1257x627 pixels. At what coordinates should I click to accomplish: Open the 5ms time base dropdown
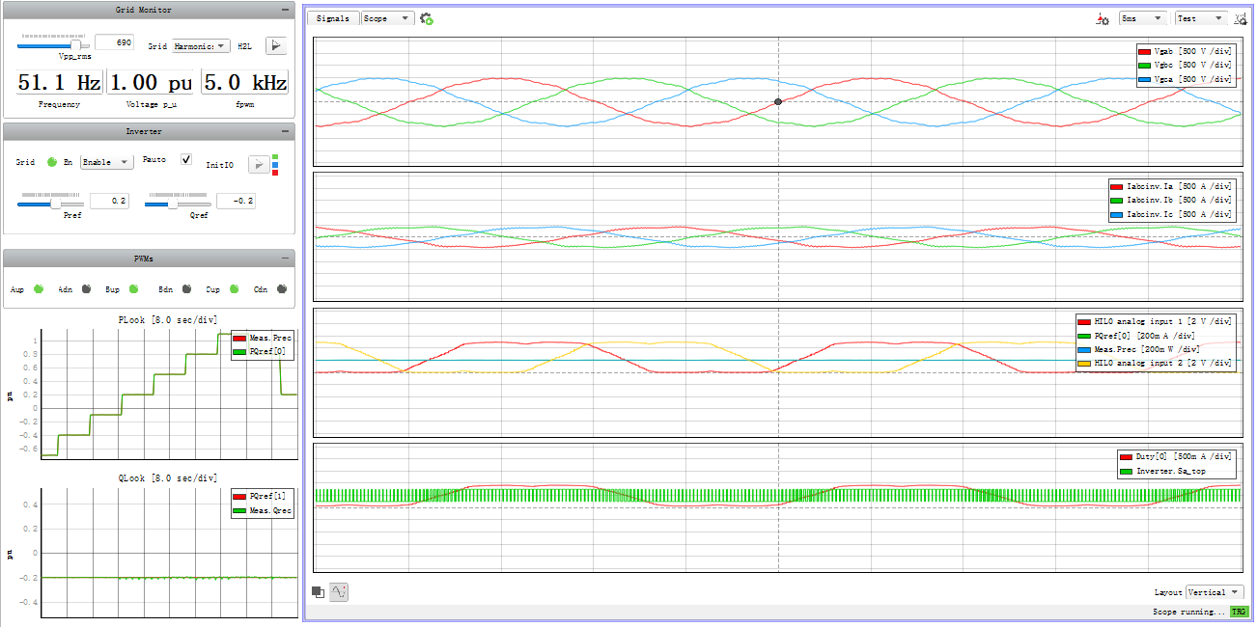(1143, 18)
